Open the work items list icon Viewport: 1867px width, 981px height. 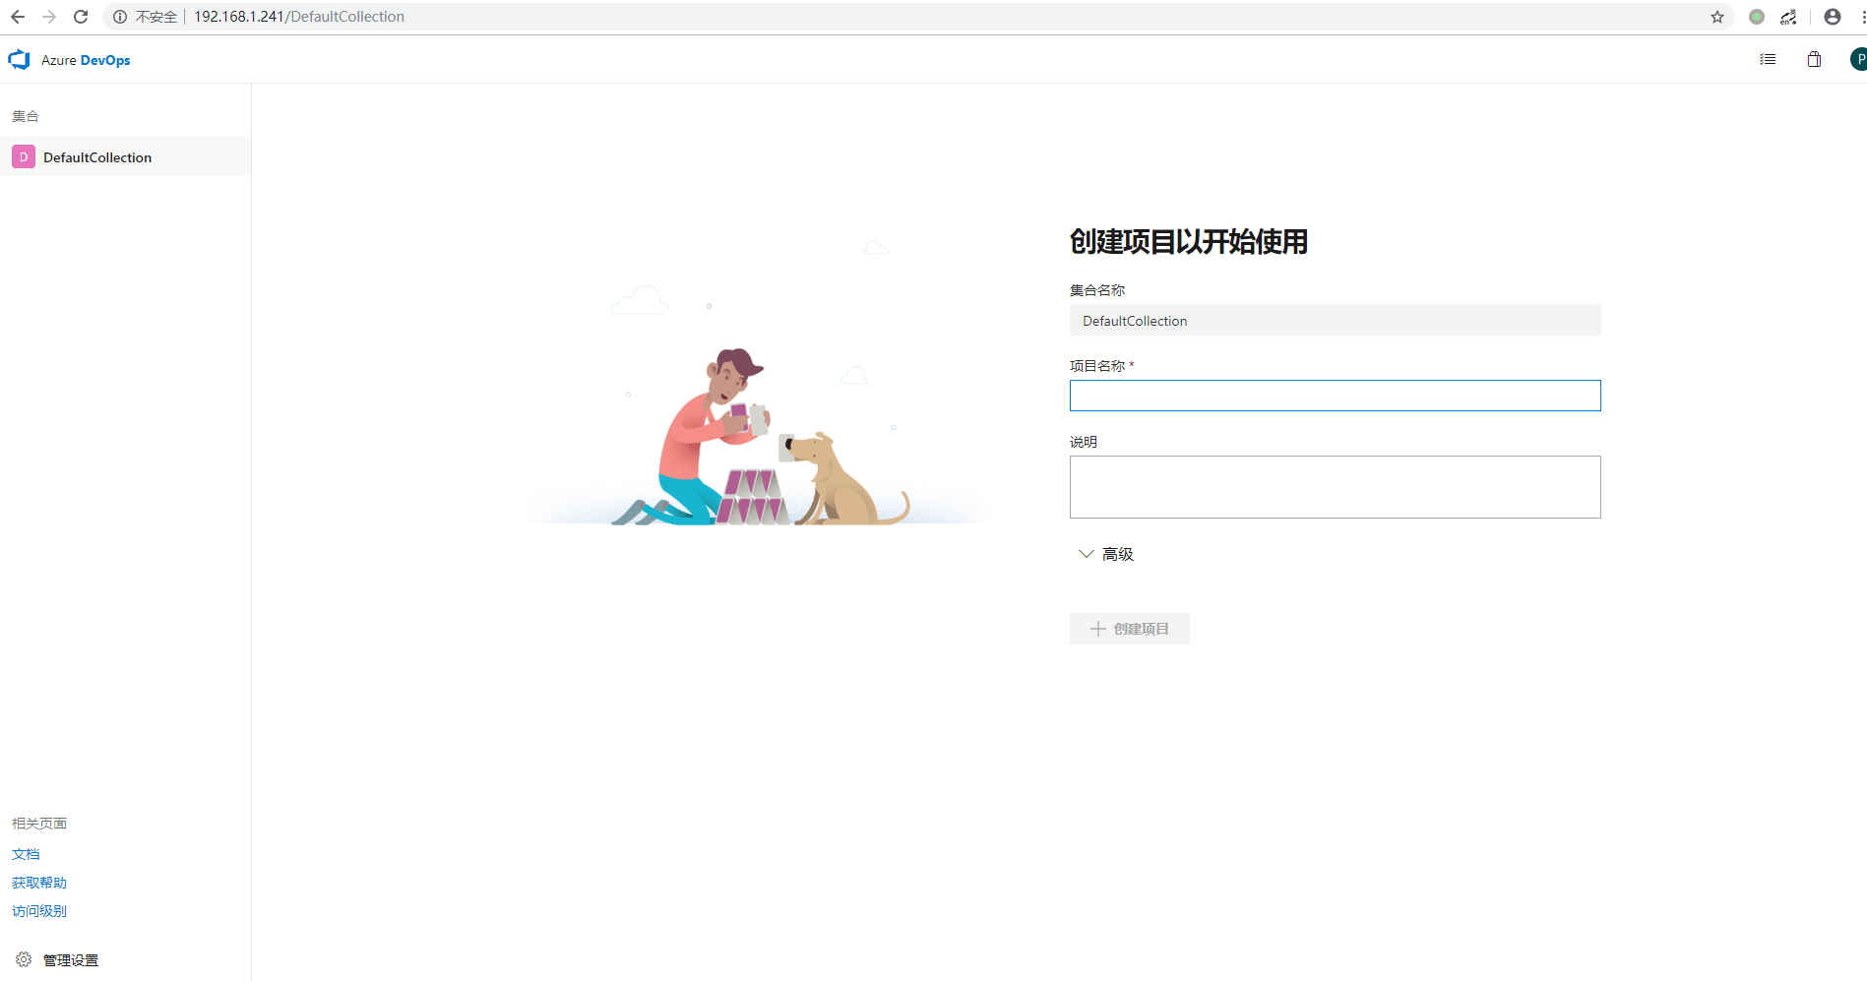(1768, 60)
